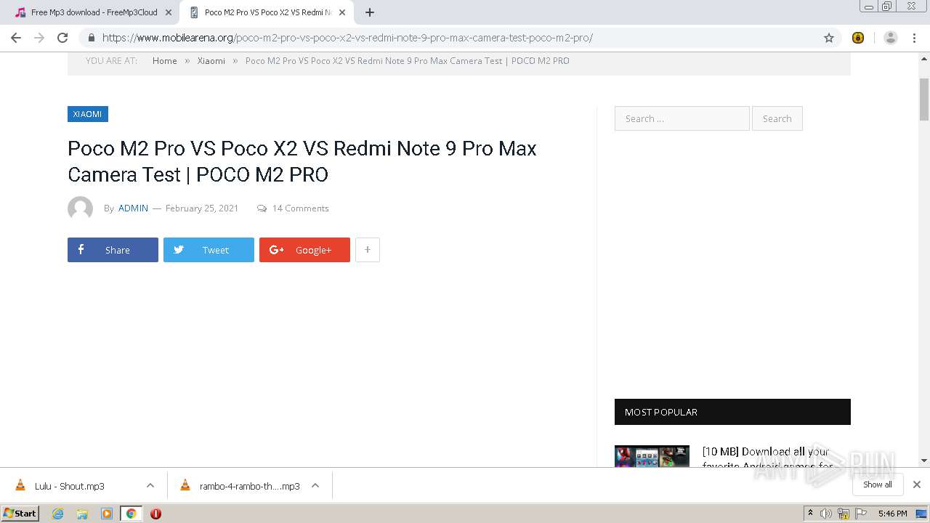Click the XIAOMI category tag
This screenshot has width=930, height=523.
tap(88, 114)
